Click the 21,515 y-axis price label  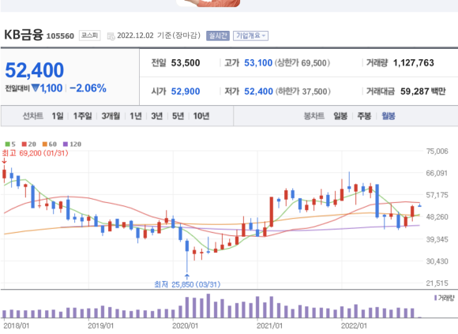[x=437, y=283]
